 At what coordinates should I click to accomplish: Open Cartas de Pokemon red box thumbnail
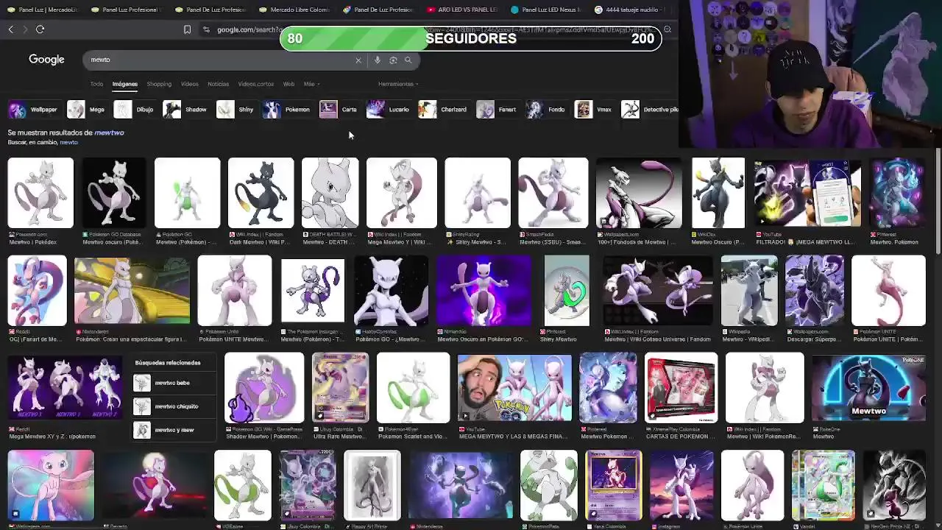(681, 388)
